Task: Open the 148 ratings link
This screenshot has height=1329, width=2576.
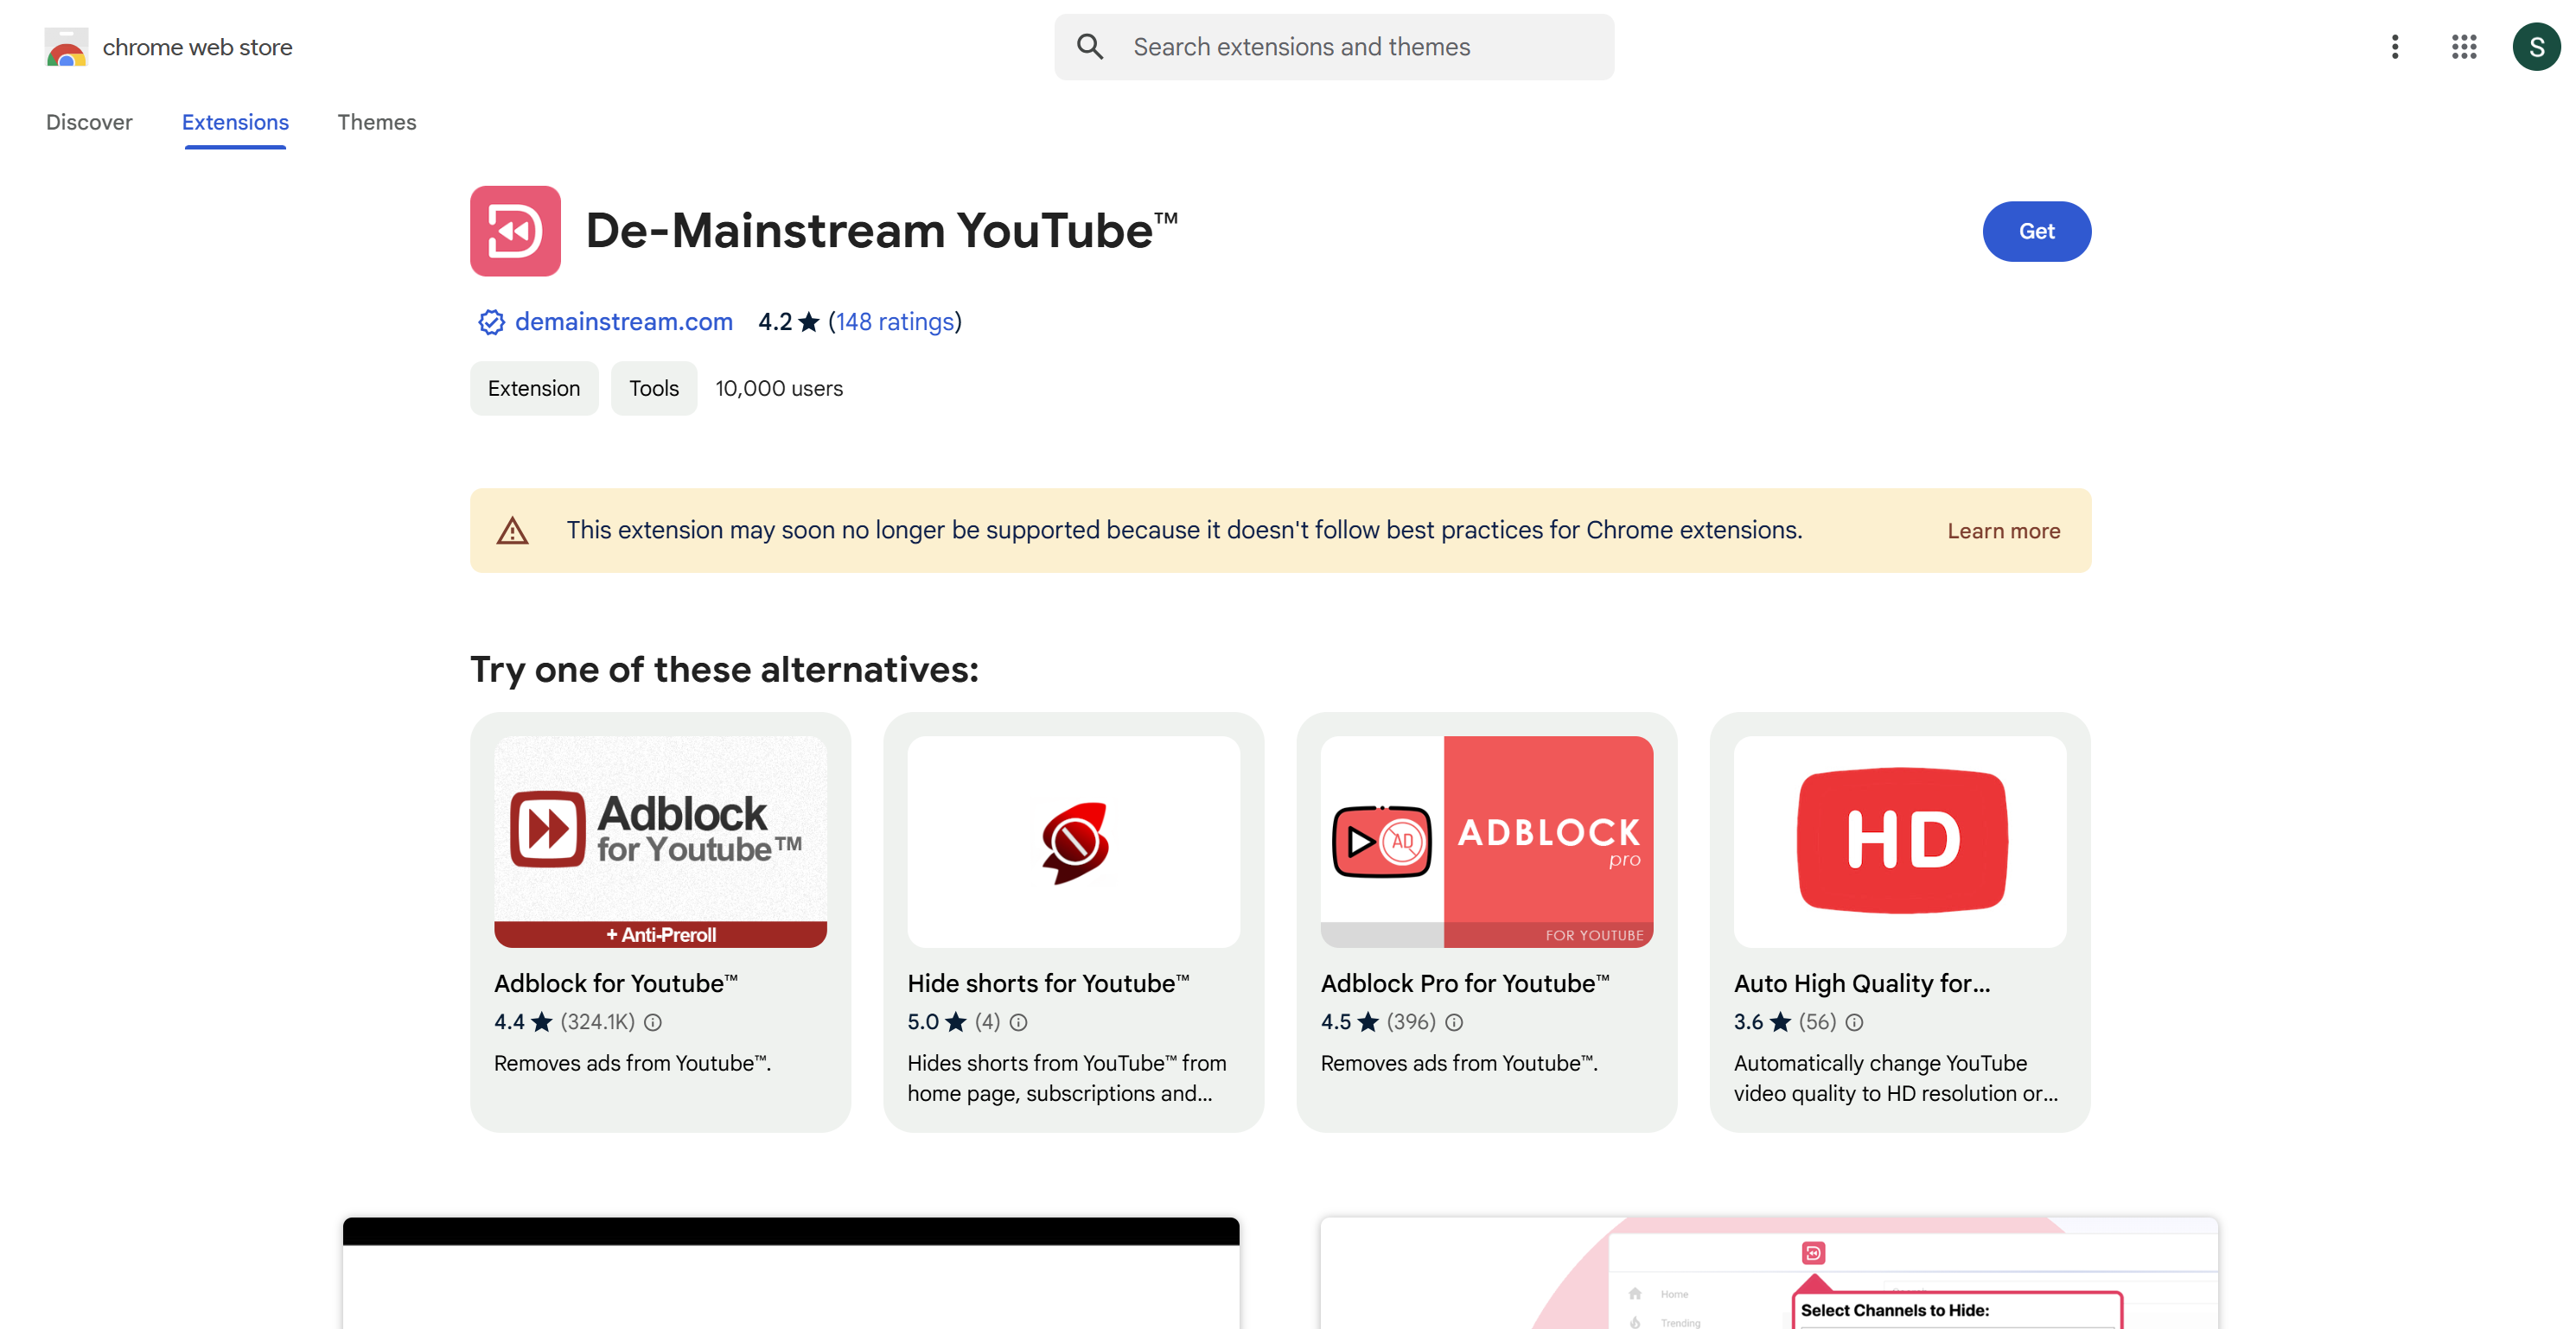Action: coord(895,322)
